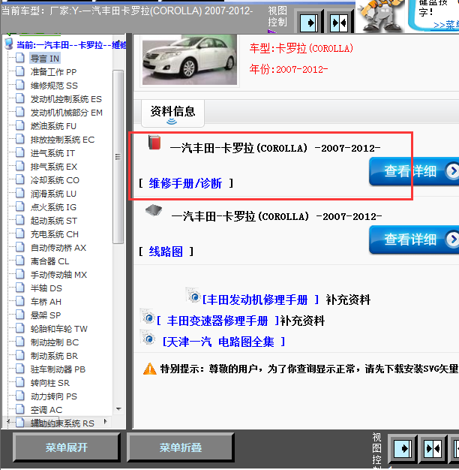The image size is (459, 470).
Task: Click document icon beside 点火系统 IG
Action: [x=20, y=206]
